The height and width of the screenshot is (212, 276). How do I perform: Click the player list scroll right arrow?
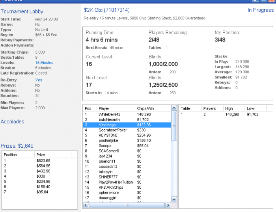(x=168, y=205)
